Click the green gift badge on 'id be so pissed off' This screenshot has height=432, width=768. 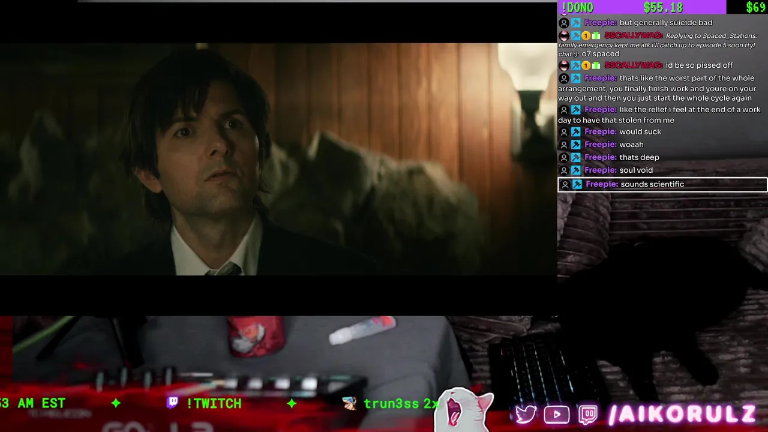[596, 65]
